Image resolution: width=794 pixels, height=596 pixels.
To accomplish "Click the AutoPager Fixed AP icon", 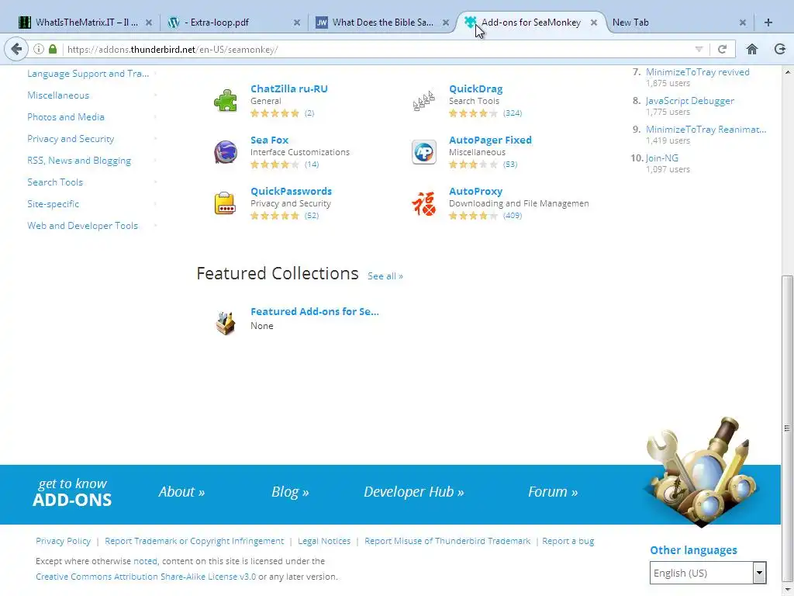I will coord(424,151).
